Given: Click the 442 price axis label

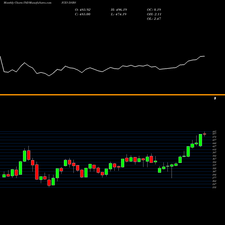Looking at the screenshot, I should tap(214, 143).
